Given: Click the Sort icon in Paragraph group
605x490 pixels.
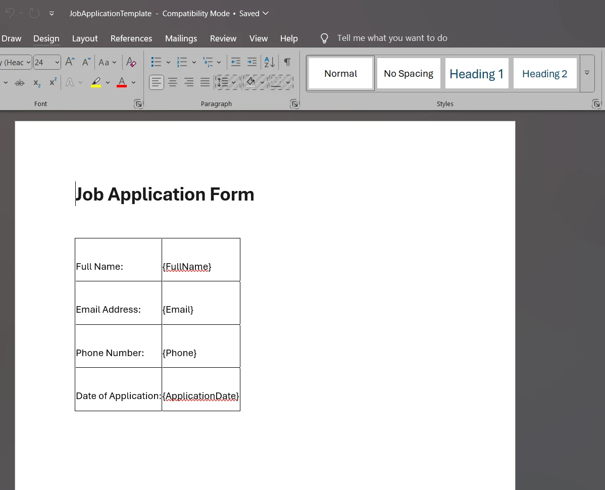Looking at the screenshot, I should tap(270, 62).
